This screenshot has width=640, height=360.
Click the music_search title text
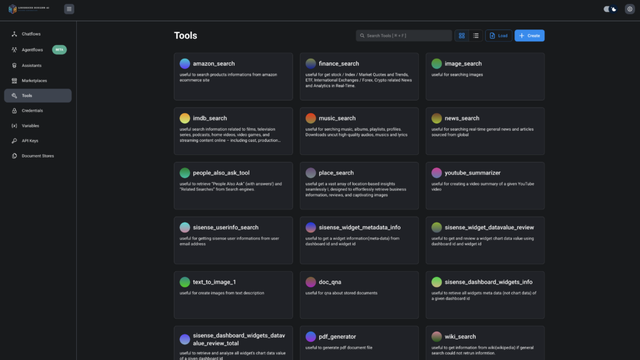[x=337, y=118]
